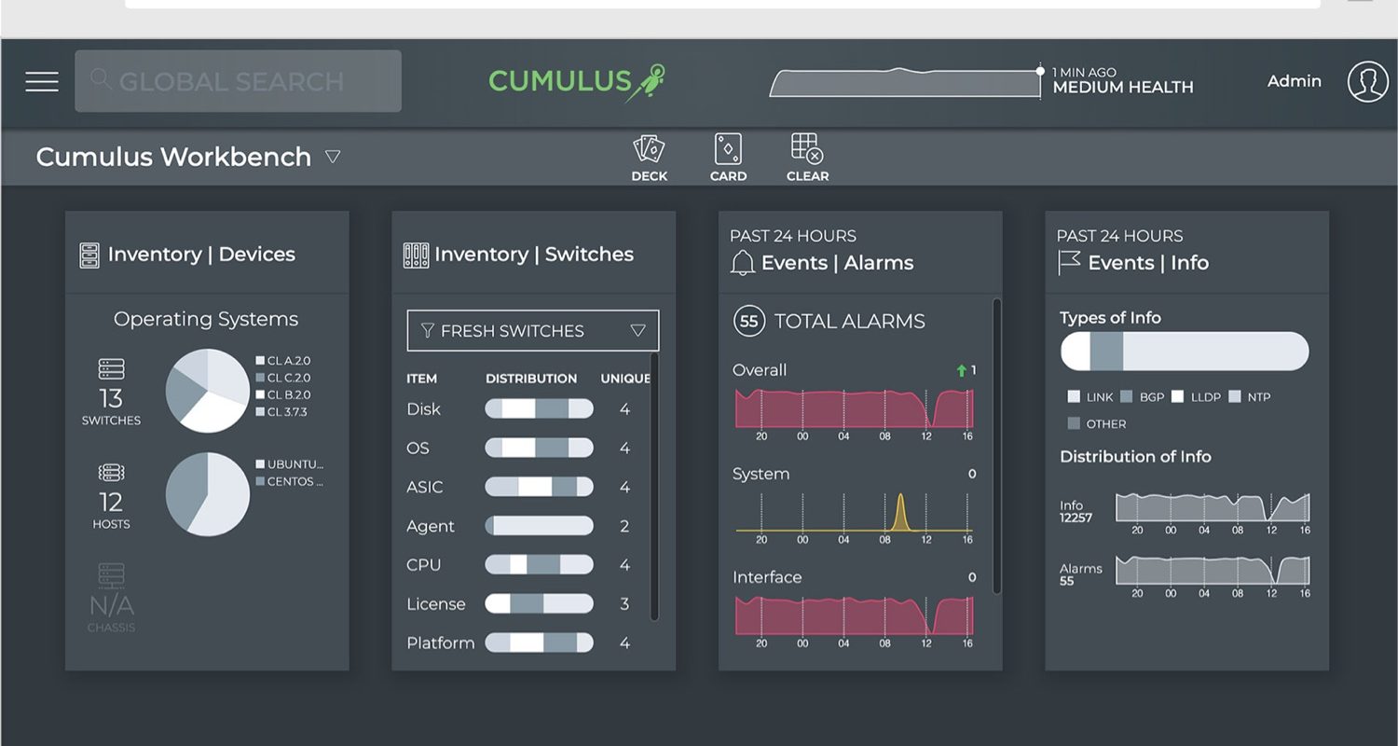Click the Card icon
1398x746 pixels.
pyautogui.click(x=728, y=148)
